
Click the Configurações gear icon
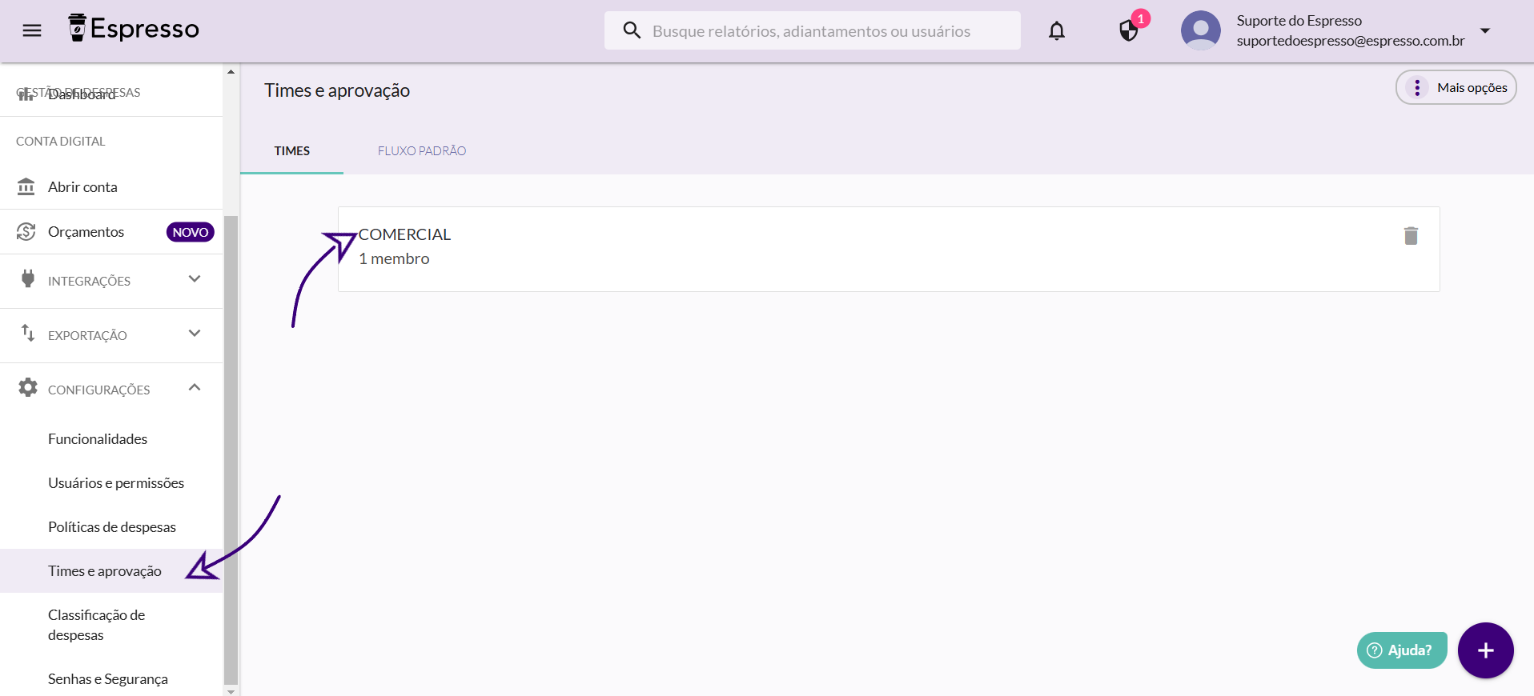point(28,387)
